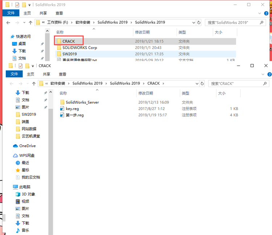Open 查看 tab in SolidWorks 2019 window
272x235 pixels.
[59, 13]
